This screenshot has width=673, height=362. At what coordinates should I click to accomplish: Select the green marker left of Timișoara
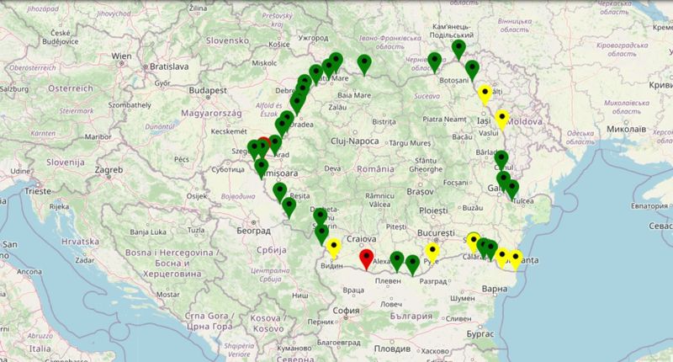(261, 168)
